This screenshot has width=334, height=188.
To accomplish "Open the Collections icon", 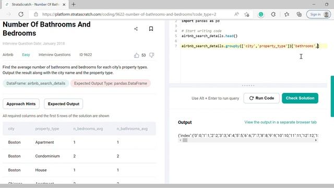I will pyautogui.click(x=299, y=14).
